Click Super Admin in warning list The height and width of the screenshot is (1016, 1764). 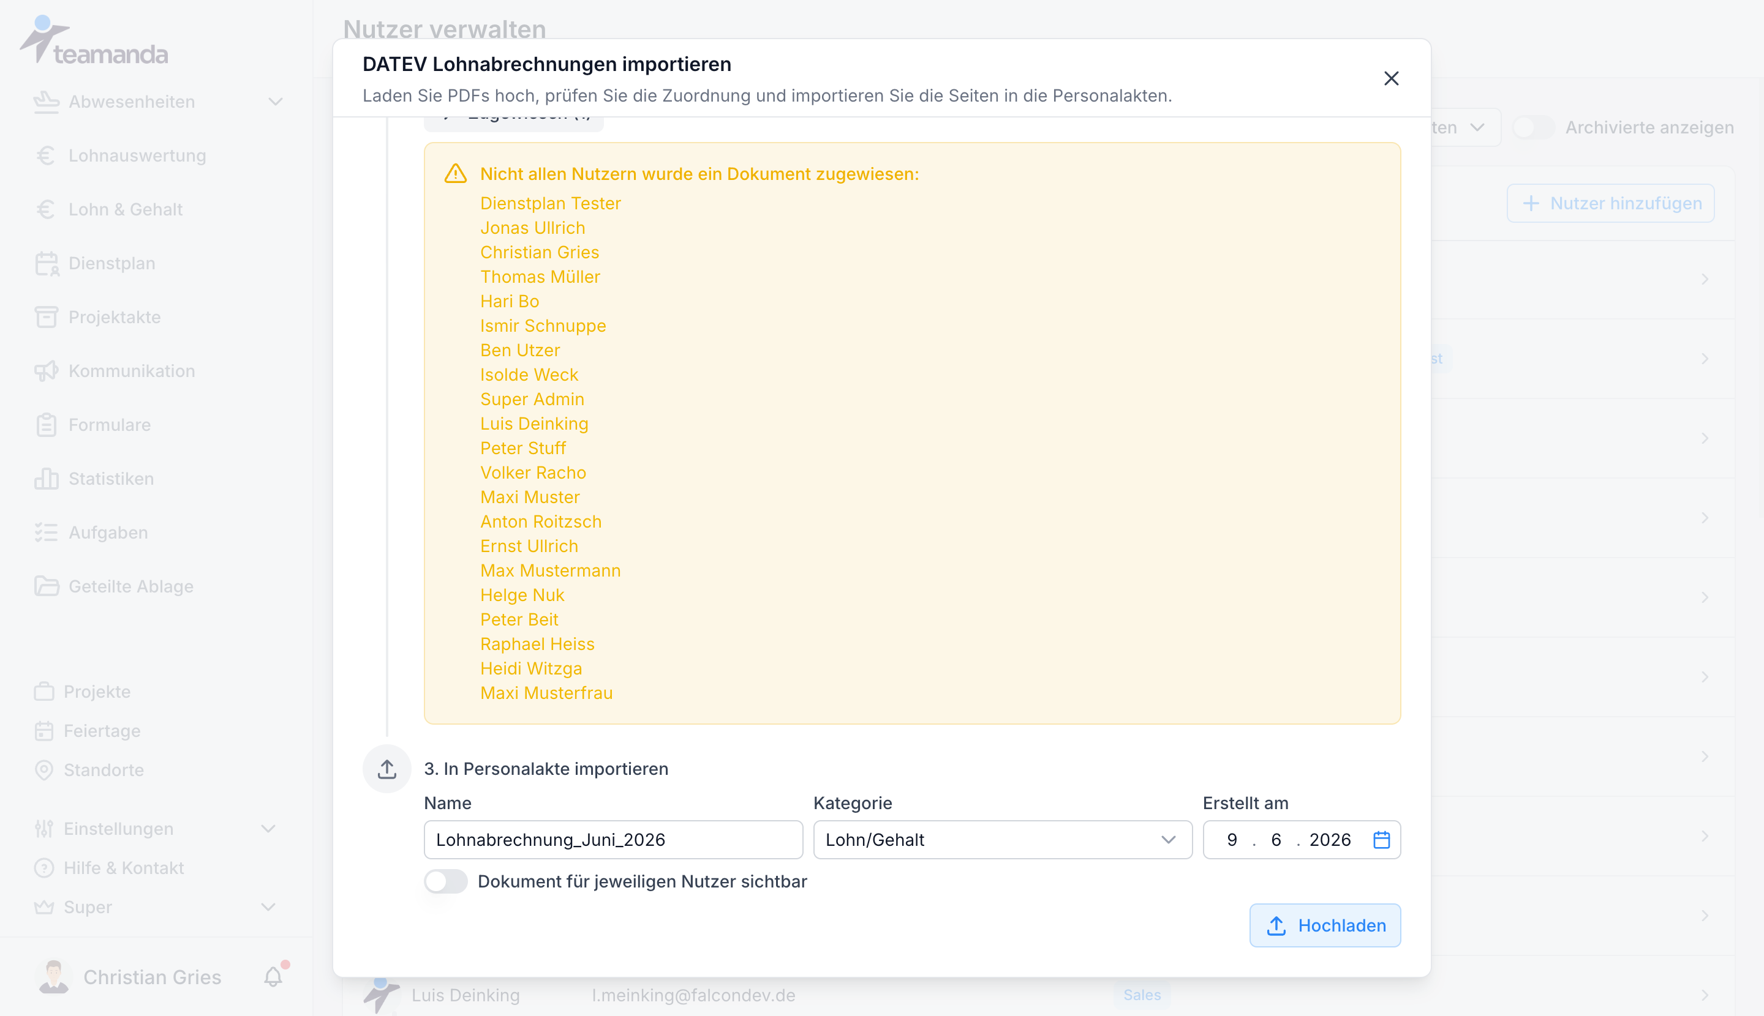click(532, 399)
